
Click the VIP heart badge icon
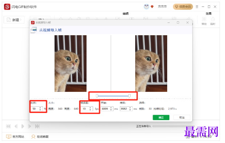pyautogui.click(x=152, y=7)
